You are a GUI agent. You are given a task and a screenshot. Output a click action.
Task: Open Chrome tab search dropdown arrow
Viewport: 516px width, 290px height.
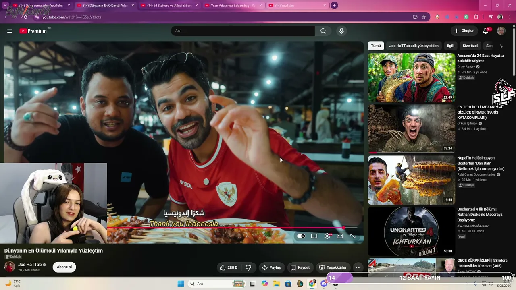5,6
